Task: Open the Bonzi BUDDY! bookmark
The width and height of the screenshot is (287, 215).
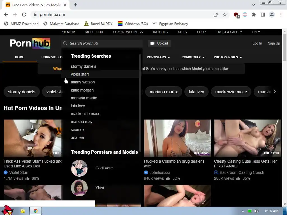Action: (99, 24)
